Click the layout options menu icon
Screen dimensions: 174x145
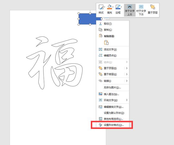[x=100, y=119]
